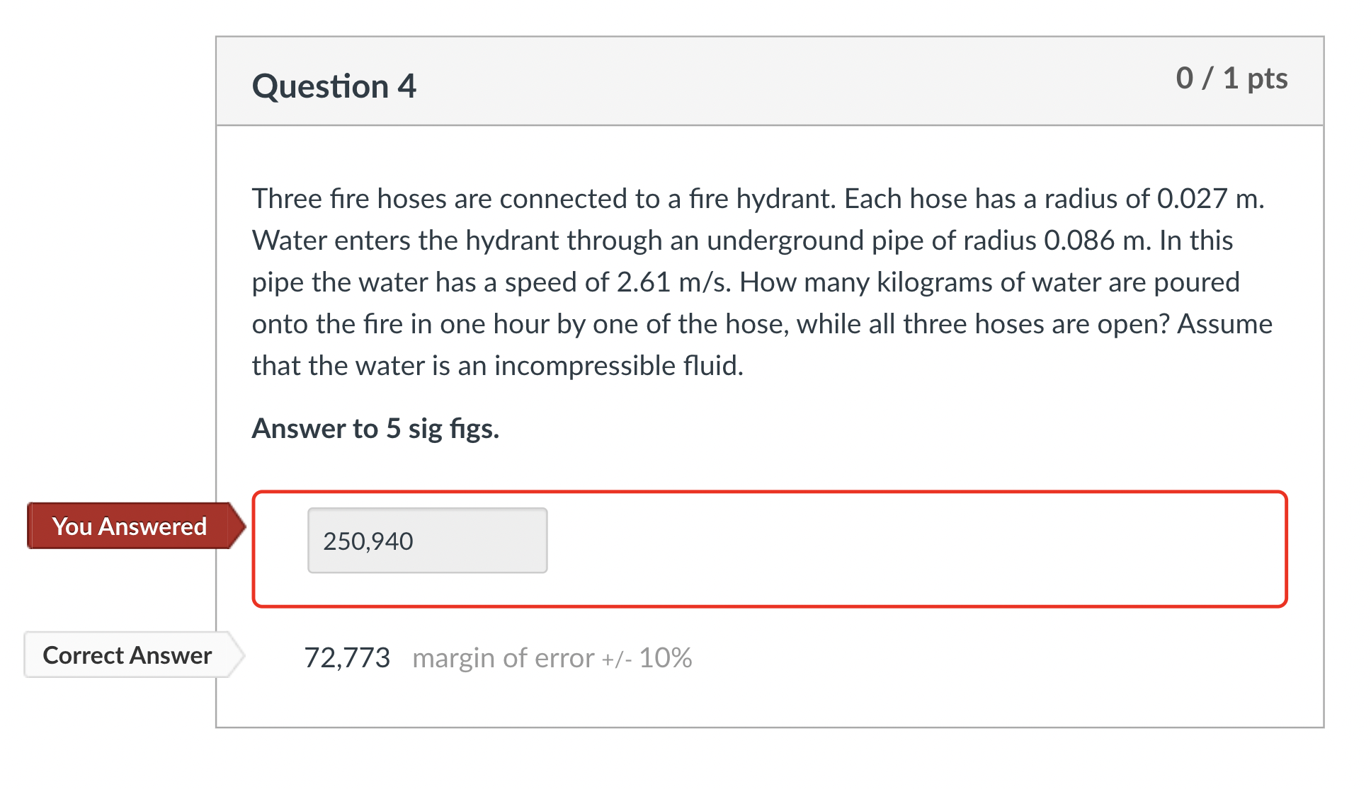Click the 'margin of error +/- 10%' text
The height and width of the screenshot is (789, 1371).
coord(552,657)
